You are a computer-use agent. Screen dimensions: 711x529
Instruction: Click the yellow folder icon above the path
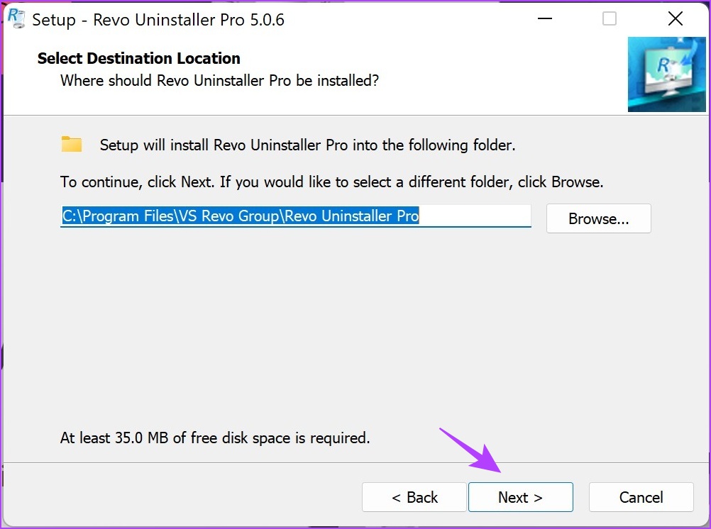71,143
